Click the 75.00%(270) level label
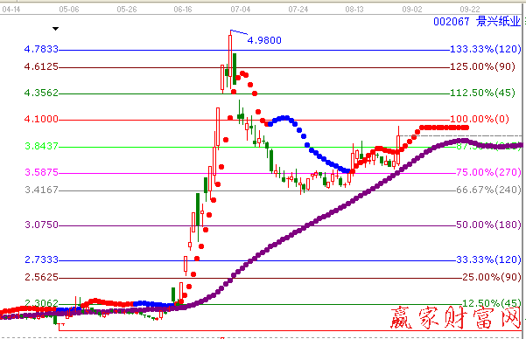This screenshot has width=526, height=339. pyautogui.click(x=488, y=172)
